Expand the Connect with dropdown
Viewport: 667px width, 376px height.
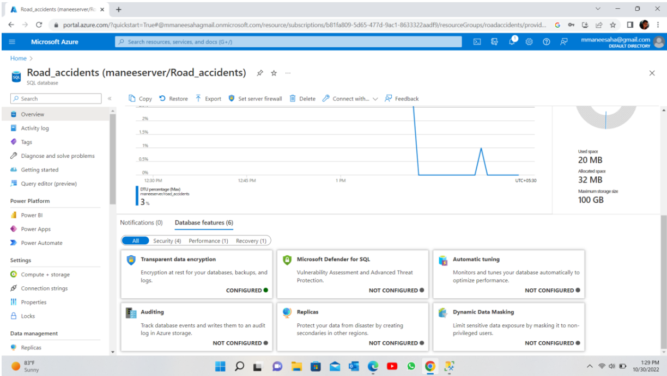[350, 98]
